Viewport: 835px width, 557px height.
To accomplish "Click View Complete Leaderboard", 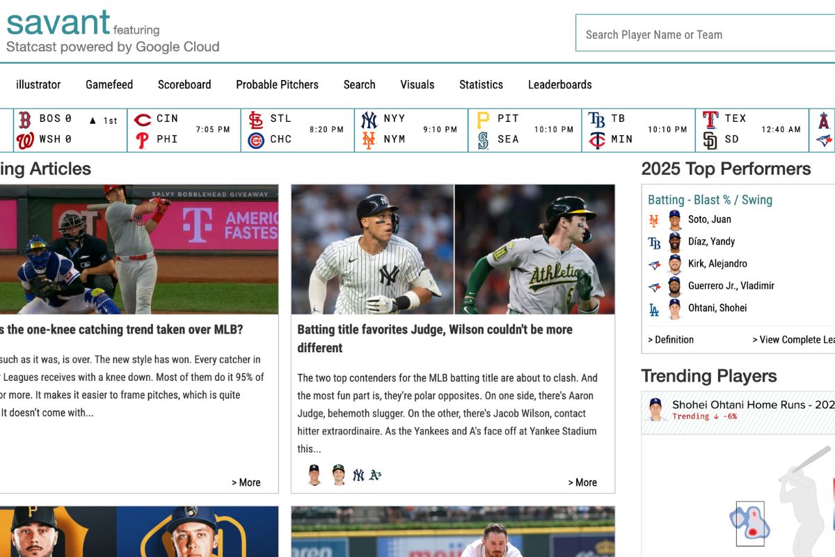I will click(793, 340).
